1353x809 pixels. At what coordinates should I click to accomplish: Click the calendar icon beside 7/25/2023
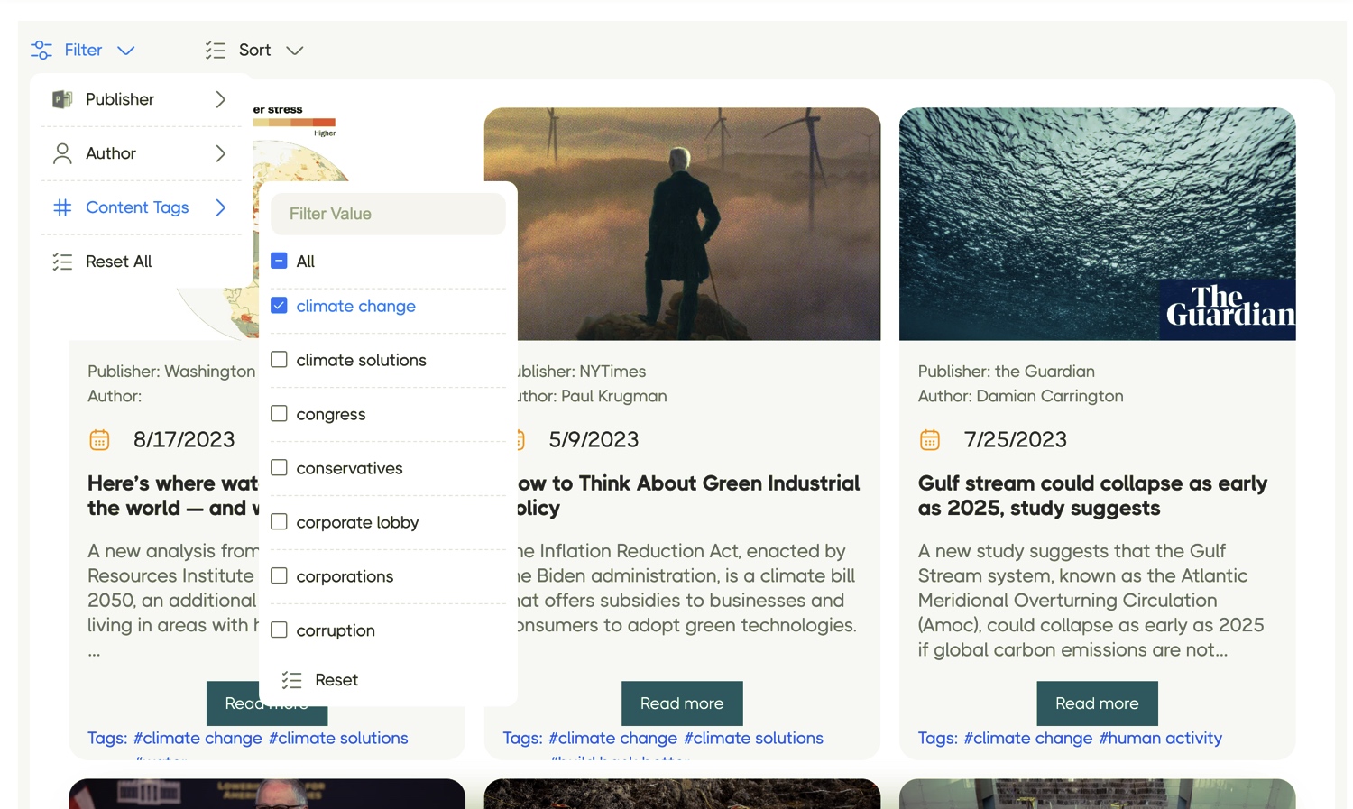click(x=929, y=440)
